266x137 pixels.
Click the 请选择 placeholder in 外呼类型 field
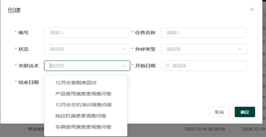pyautogui.click(x=174, y=49)
